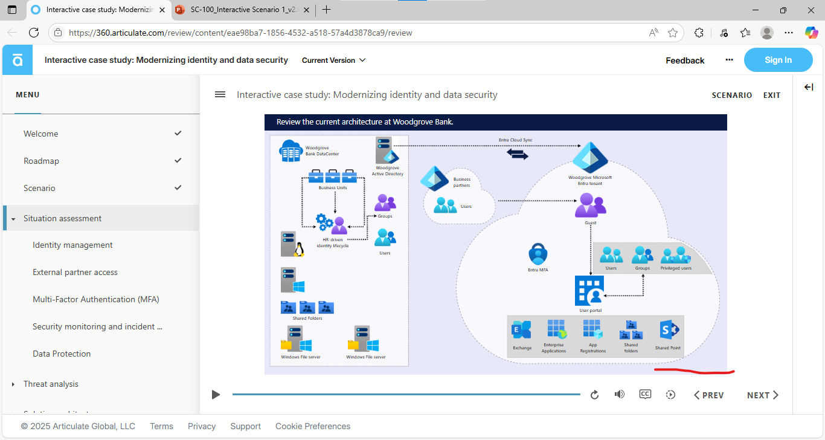Image resolution: width=825 pixels, height=440 pixels.
Task: Open Cookie Preferences link
Action: pos(313,426)
